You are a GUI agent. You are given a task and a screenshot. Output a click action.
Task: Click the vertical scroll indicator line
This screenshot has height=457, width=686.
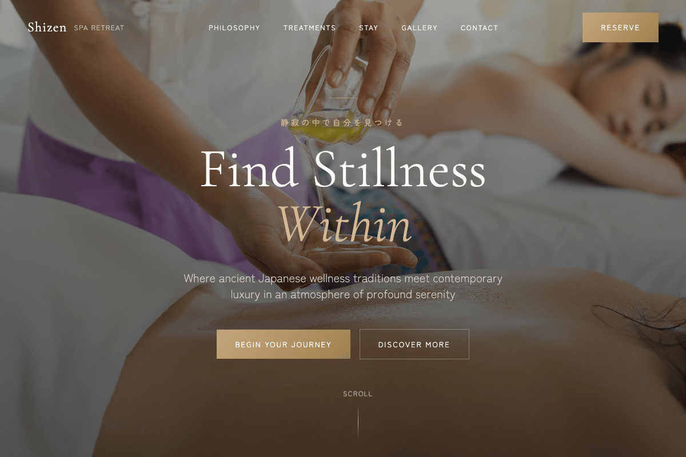(x=358, y=422)
